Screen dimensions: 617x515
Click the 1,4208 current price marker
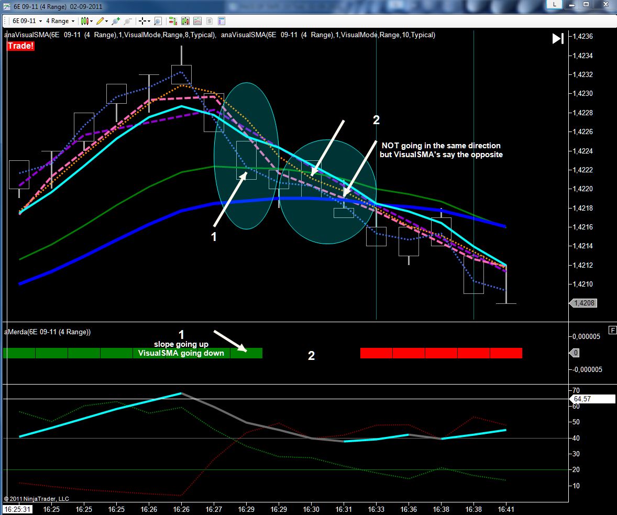coord(584,303)
